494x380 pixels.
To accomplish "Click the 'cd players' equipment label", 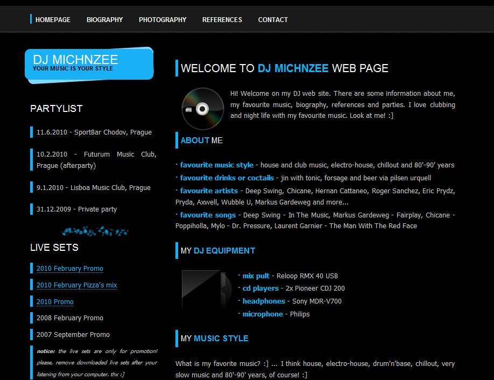I will (260, 288).
